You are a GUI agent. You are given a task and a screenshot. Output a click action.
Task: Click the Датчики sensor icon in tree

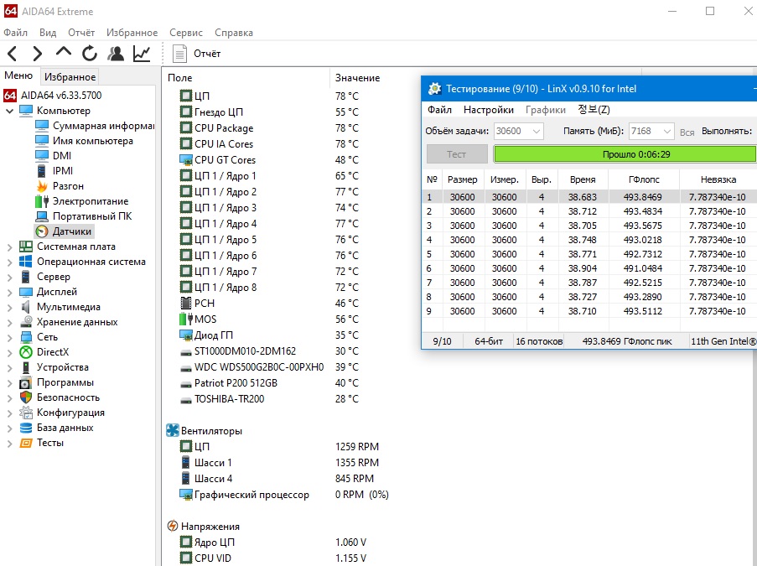pyautogui.click(x=42, y=231)
